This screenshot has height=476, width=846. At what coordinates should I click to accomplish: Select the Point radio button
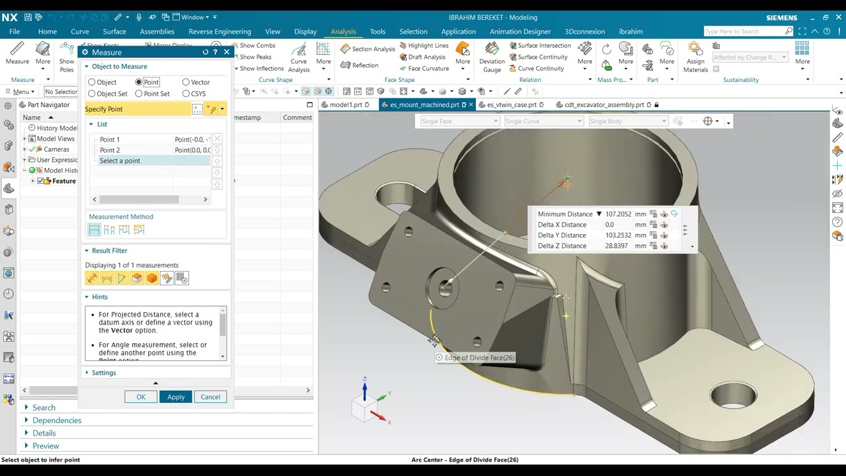click(139, 82)
